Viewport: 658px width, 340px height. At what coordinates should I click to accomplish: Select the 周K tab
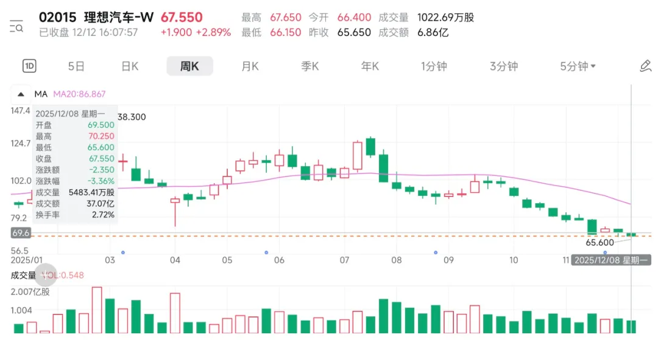189,66
